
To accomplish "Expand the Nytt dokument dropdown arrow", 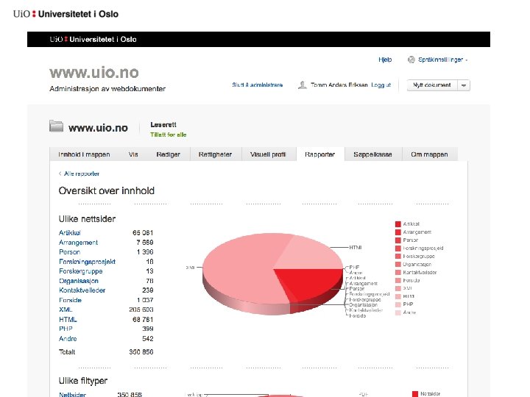I will (464, 85).
